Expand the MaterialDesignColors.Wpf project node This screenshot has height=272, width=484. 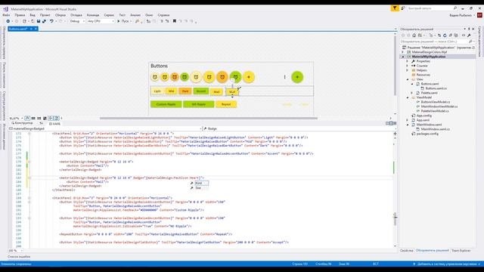coord(402,52)
